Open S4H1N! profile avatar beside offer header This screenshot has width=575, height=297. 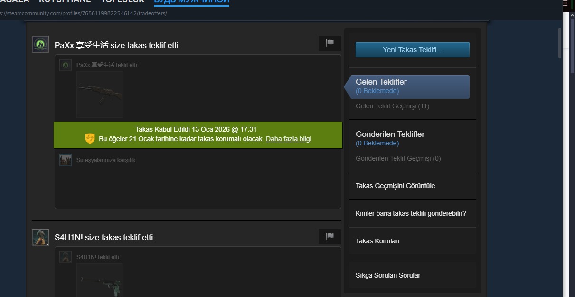click(40, 238)
